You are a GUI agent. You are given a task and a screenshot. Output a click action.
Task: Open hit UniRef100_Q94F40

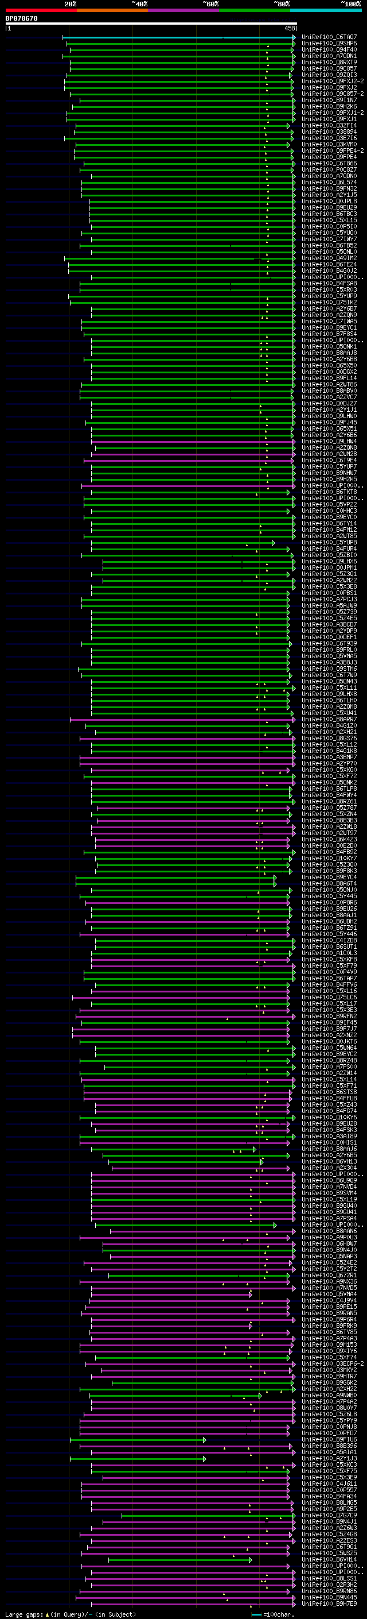pyautogui.click(x=329, y=51)
